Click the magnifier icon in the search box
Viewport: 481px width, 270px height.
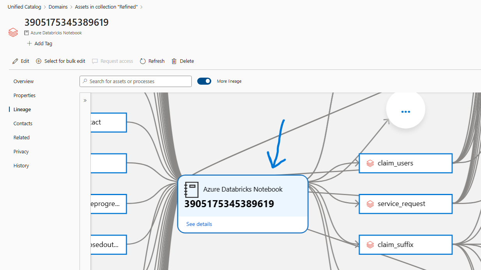(x=85, y=81)
